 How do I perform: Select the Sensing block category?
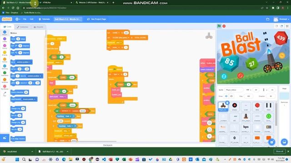[x=5, y=67]
